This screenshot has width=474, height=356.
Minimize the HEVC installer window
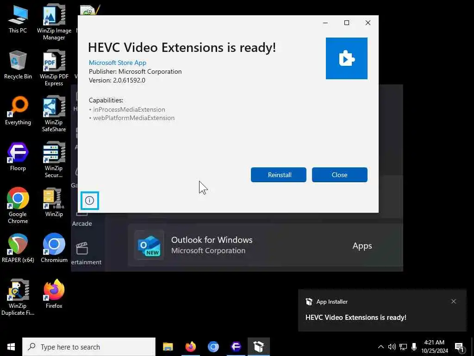[x=325, y=23]
